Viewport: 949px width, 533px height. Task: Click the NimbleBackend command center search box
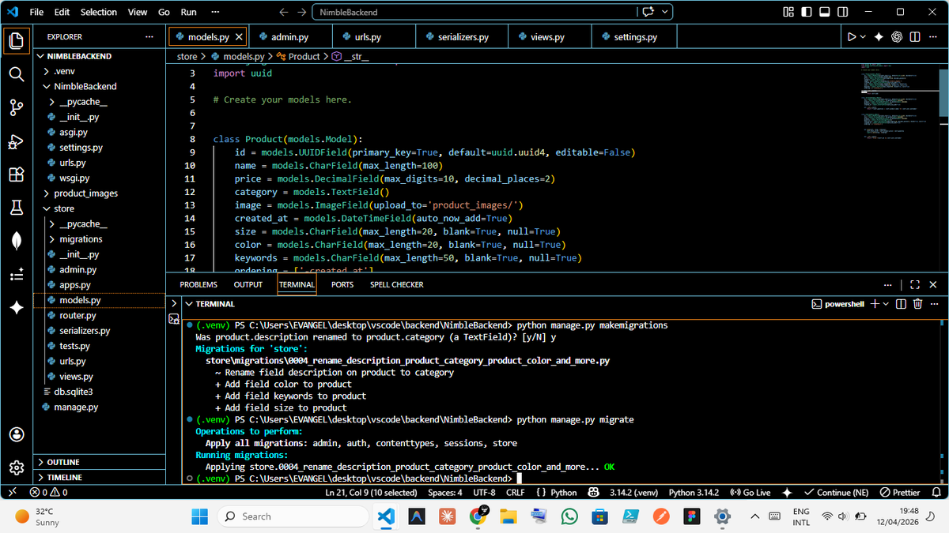tap(474, 12)
